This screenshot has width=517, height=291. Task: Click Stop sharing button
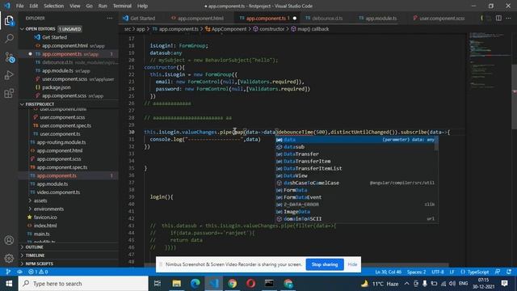tap(325, 264)
